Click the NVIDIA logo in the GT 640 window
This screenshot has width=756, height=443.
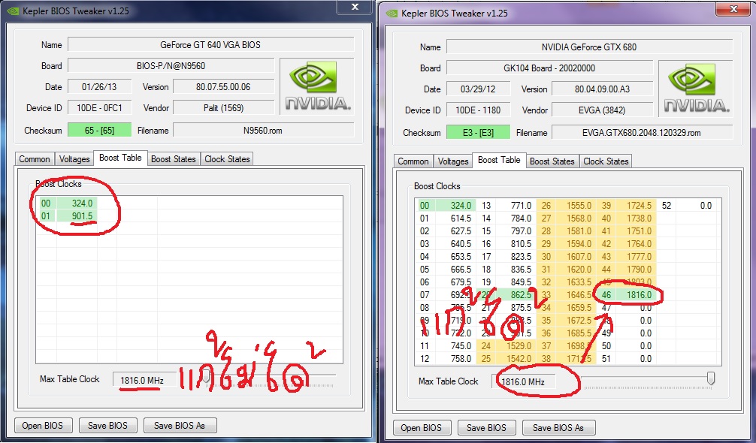tap(317, 86)
